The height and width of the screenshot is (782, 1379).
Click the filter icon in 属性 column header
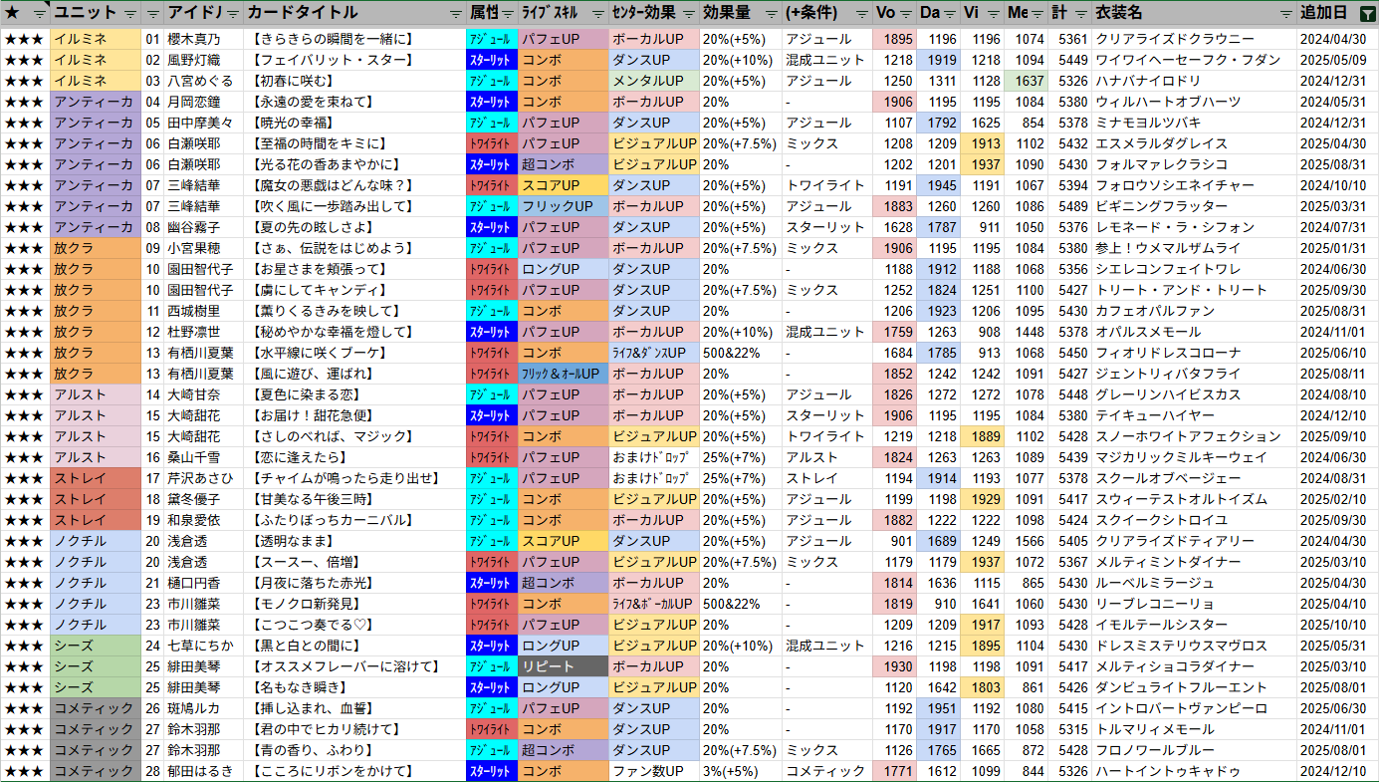click(x=508, y=14)
